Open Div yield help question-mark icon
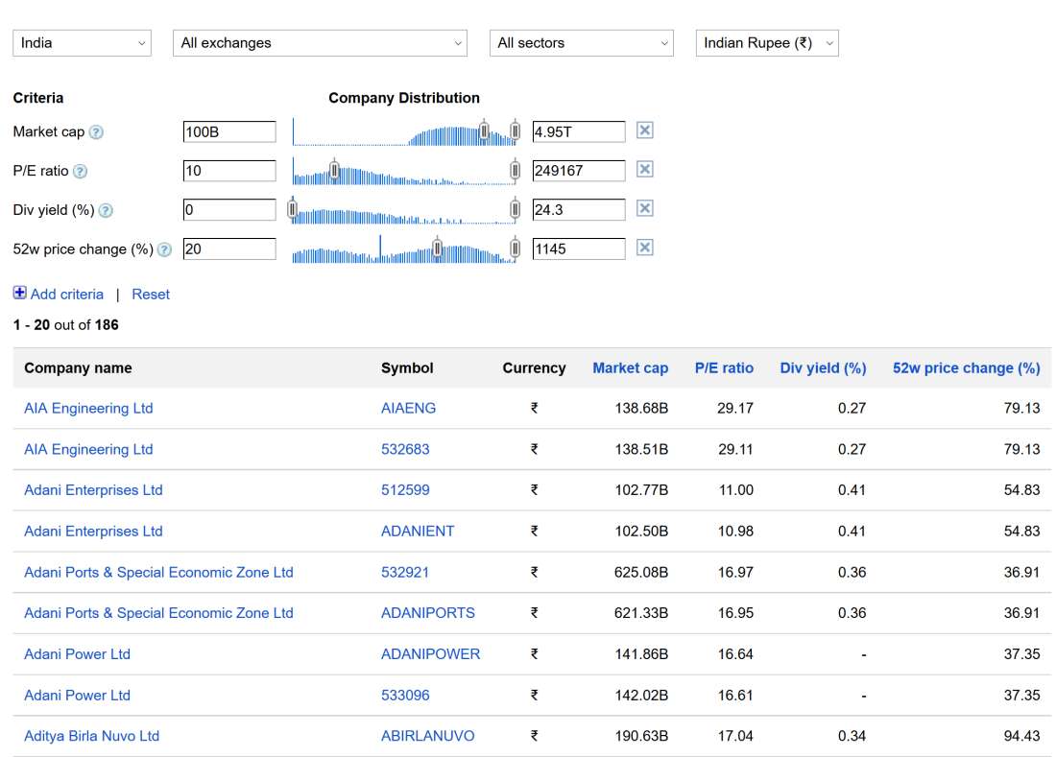The image size is (1056, 757). point(106,211)
